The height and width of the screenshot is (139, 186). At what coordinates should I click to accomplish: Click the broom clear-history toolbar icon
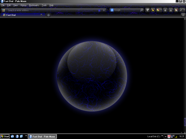point(153,10)
